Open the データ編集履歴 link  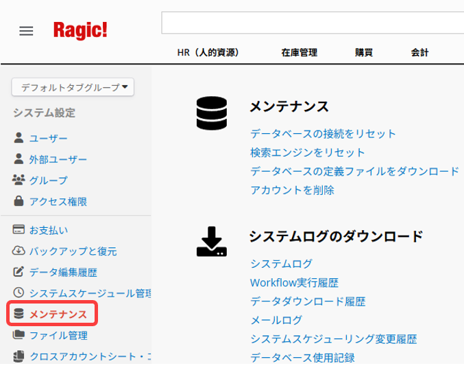63,273
